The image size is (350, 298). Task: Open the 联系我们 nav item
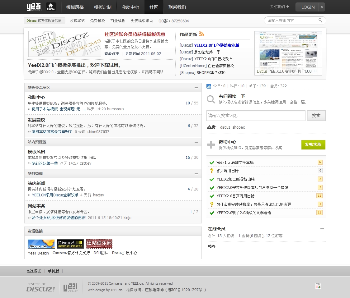tap(177, 7)
